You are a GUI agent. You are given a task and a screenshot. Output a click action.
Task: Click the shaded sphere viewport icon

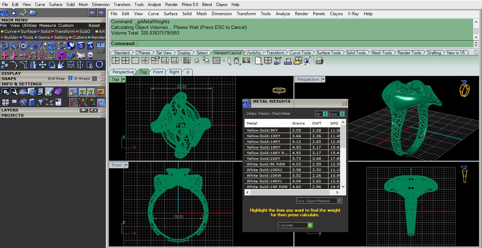coord(197,61)
